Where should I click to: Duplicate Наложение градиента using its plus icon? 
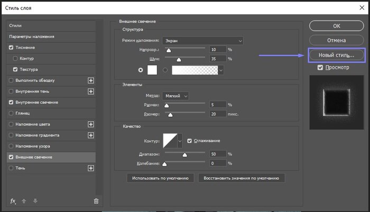[90, 135]
